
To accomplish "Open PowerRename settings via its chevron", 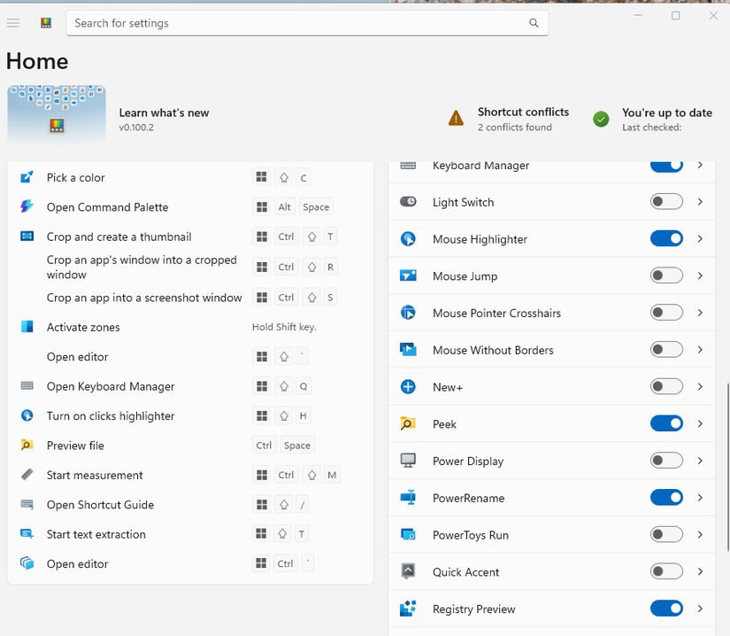I will (x=700, y=497).
